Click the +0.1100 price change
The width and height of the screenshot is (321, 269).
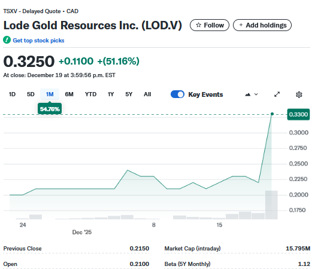pos(76,61)
